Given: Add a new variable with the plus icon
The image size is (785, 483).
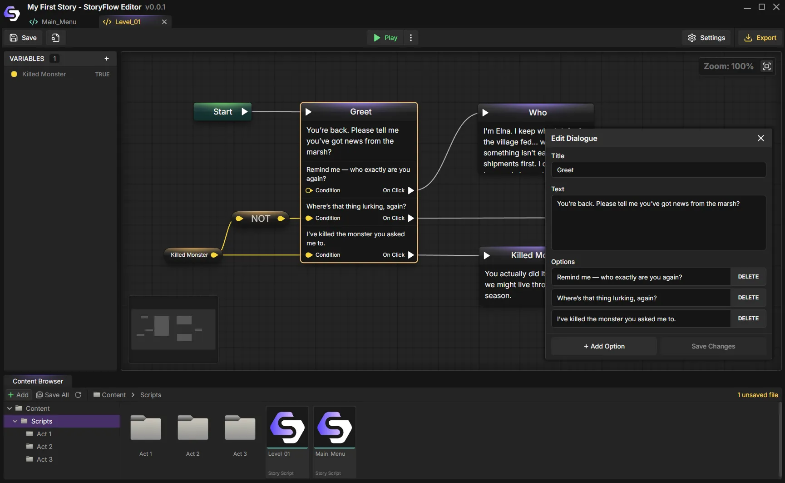Looking at the screenshot, I should (107, 58).
